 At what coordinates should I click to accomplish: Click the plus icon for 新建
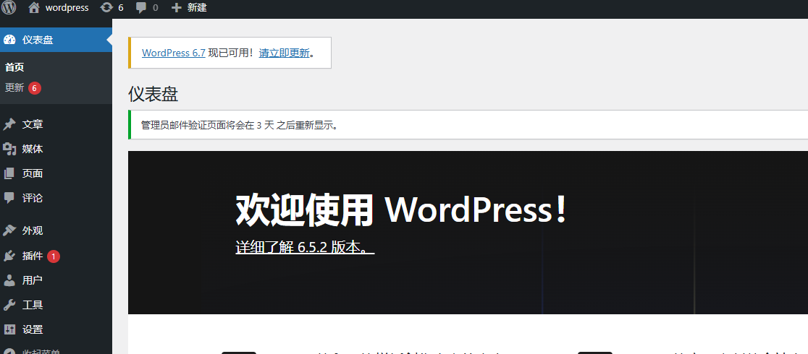tap(177, 8)
